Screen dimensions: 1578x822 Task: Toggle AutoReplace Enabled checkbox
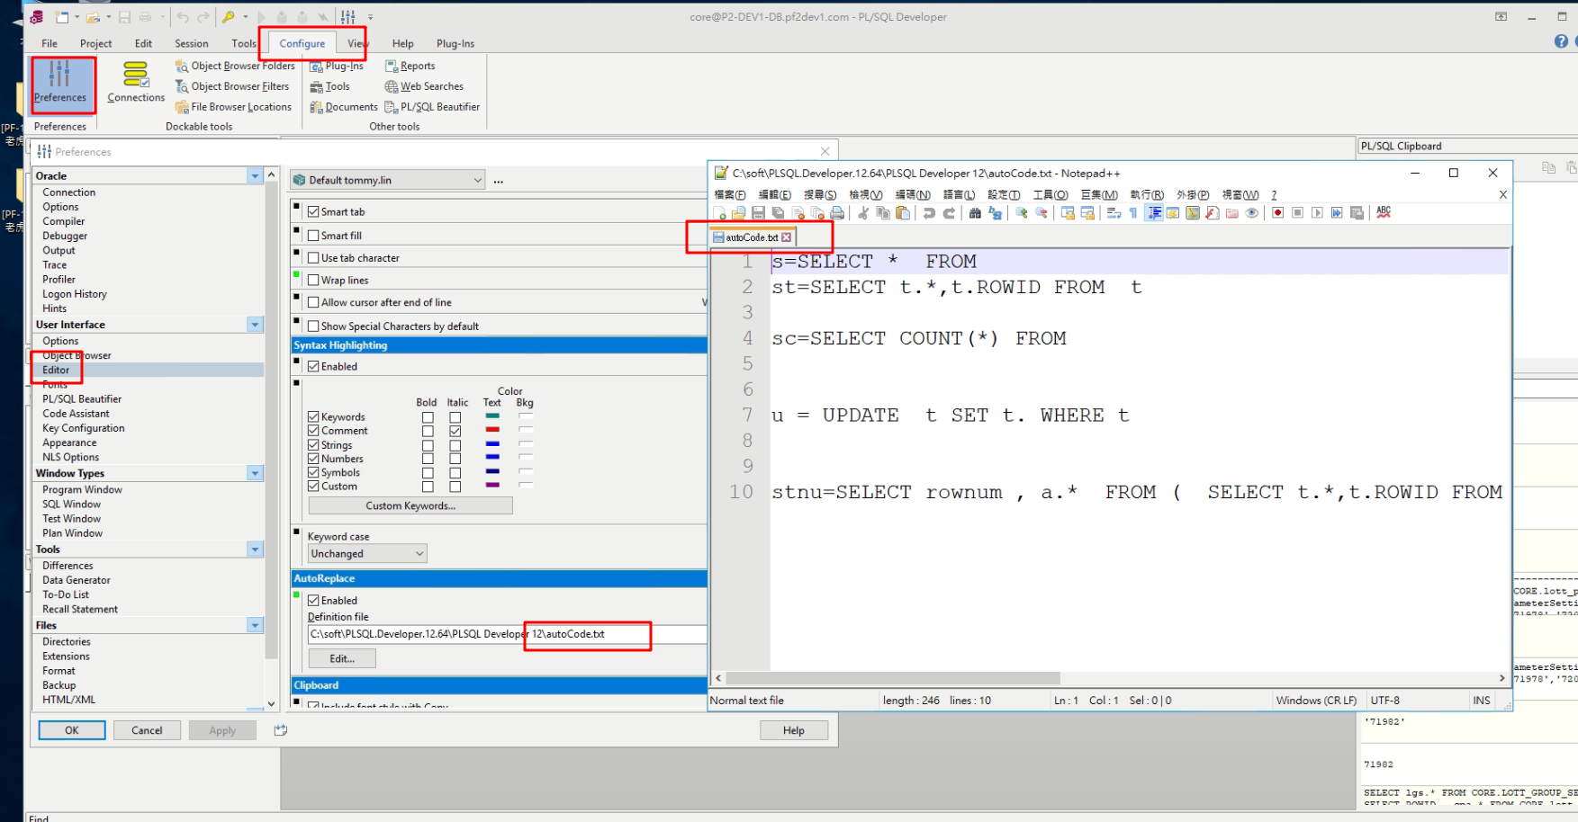313,601
